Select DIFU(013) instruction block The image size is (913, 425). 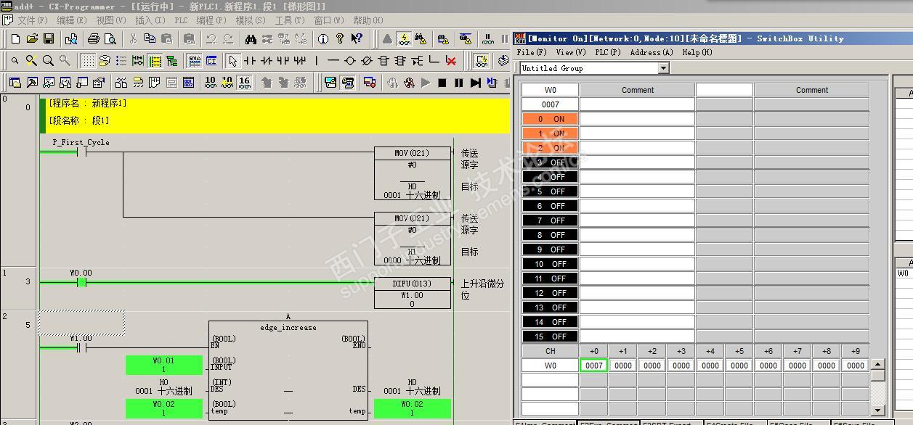click(412, 294)
